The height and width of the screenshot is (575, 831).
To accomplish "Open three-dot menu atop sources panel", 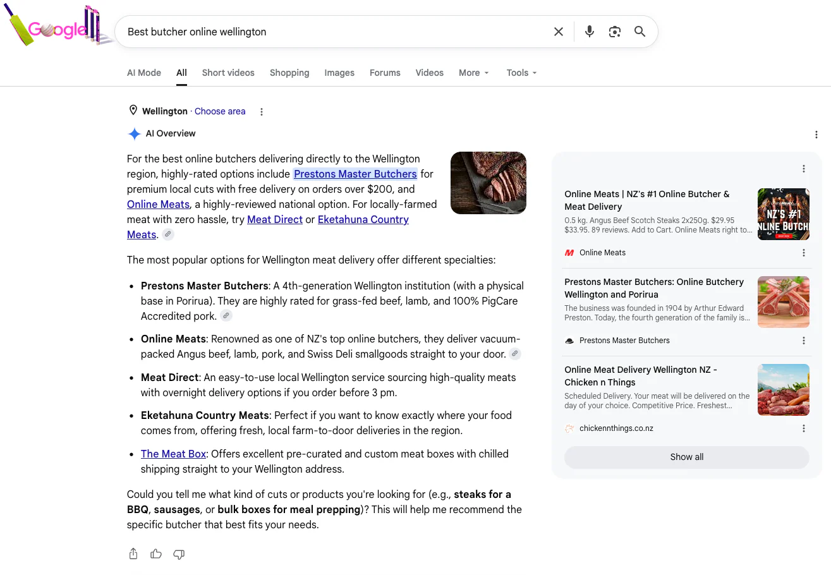I will pos(804,169).
